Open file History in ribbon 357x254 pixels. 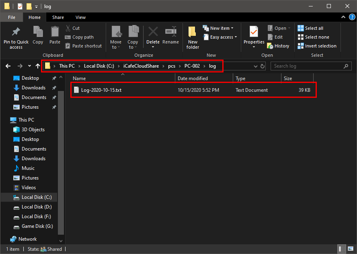pyautogui.click(x=278, y=46)
